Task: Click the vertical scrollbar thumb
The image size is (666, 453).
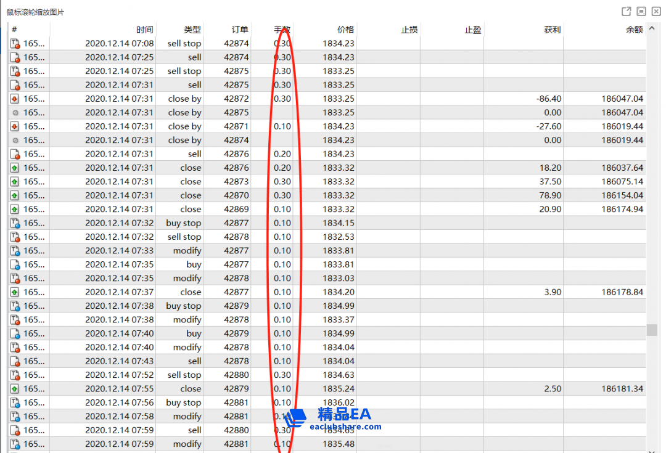Action: [652, 330]
